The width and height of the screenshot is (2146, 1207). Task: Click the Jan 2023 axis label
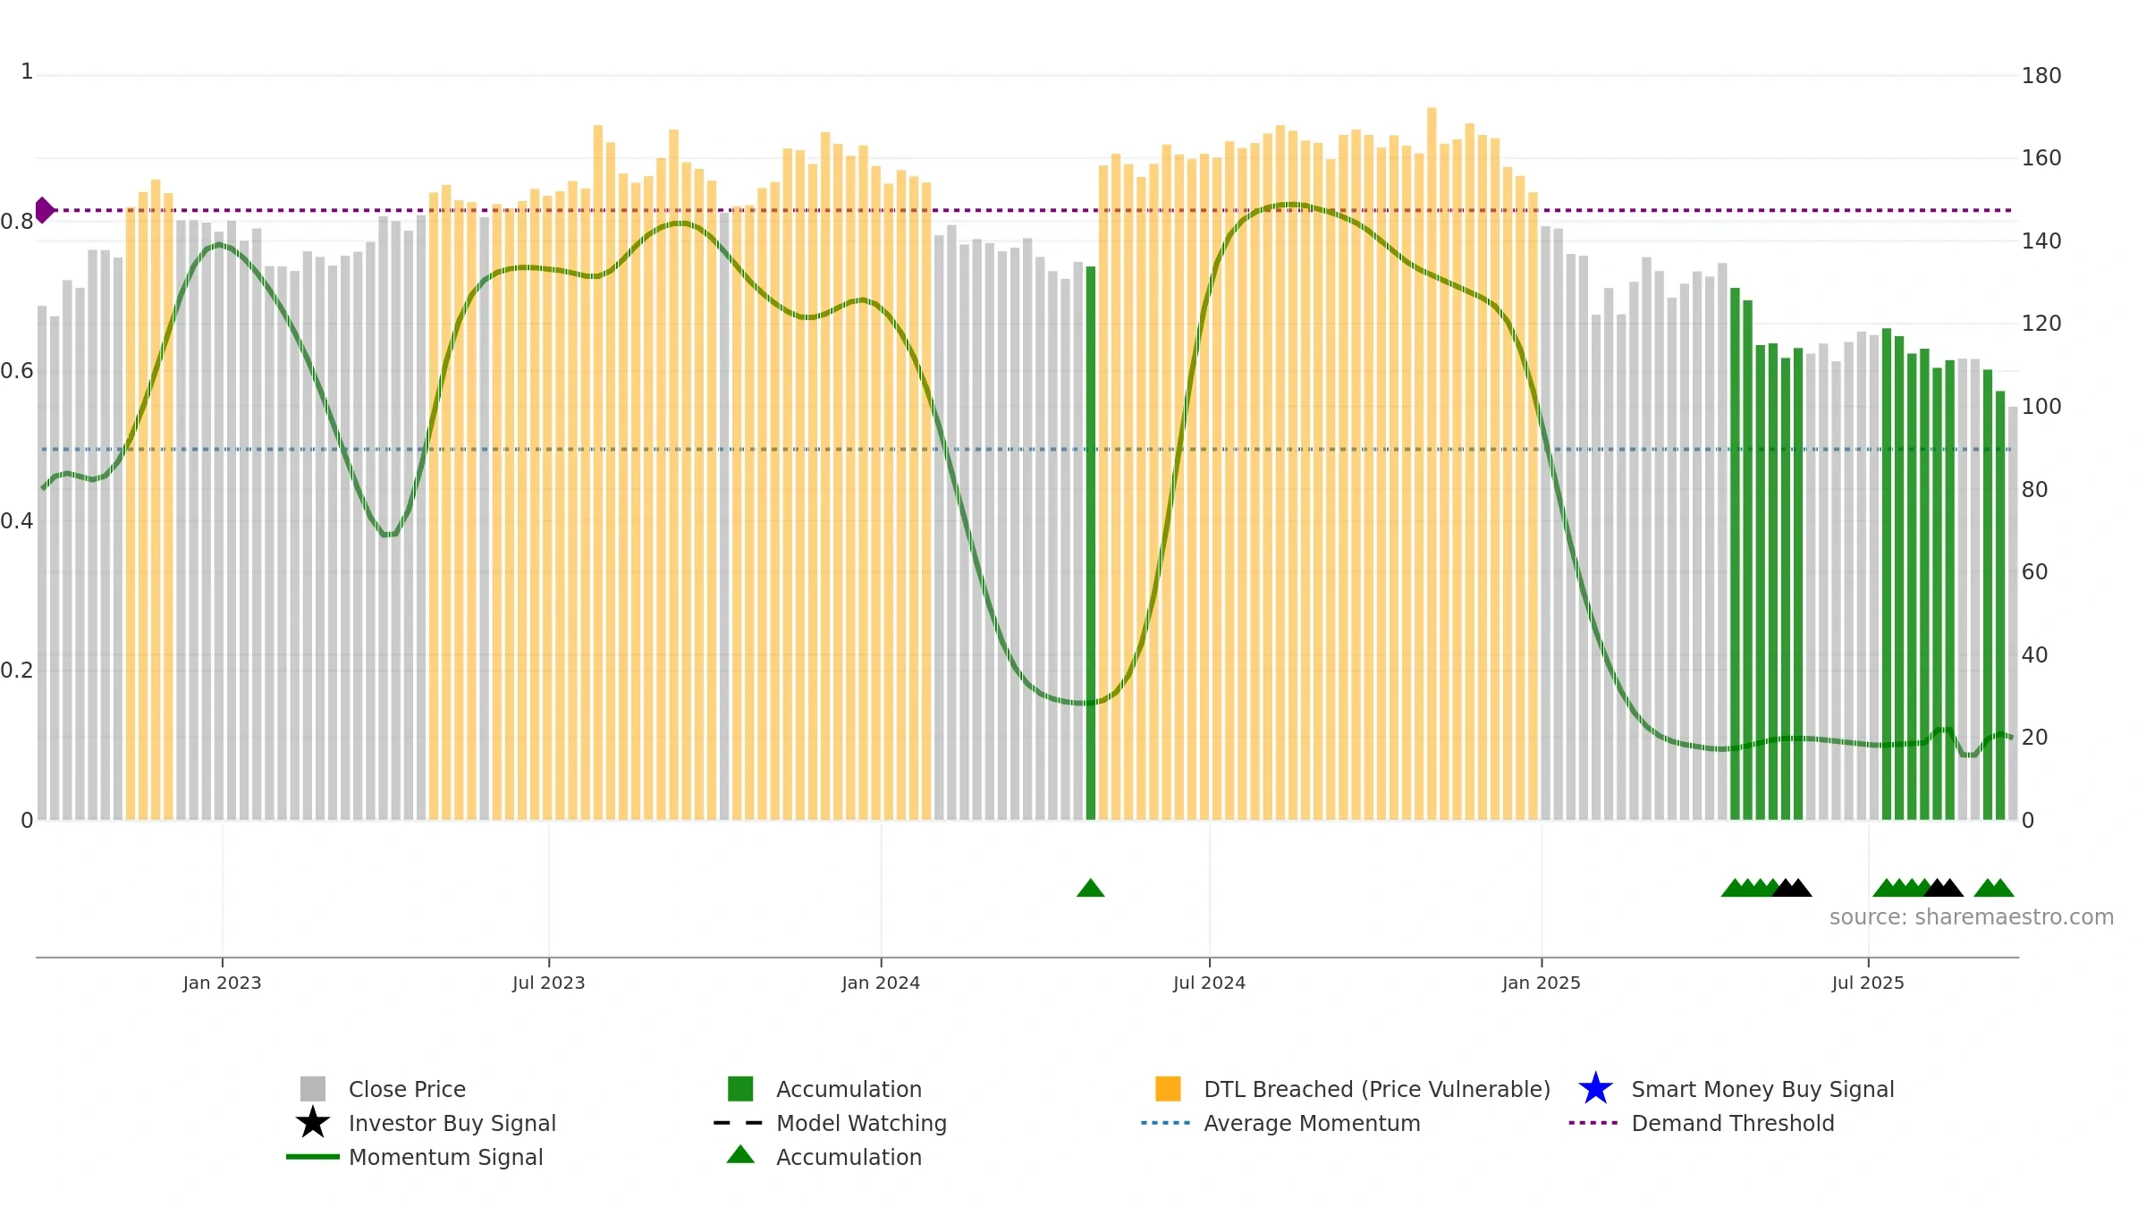(x=222, y=983)
